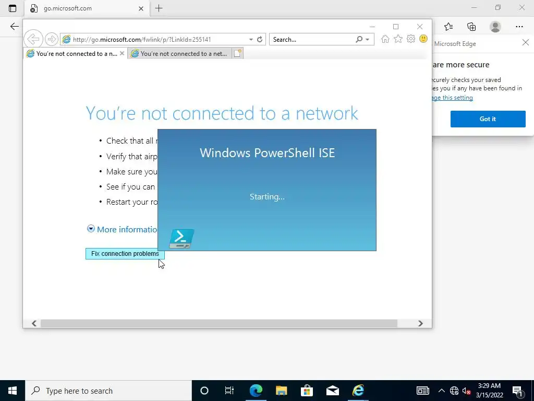Screen dimensions: 534x401
Task: Open Edge Collections icon
Action: [471, 27]
